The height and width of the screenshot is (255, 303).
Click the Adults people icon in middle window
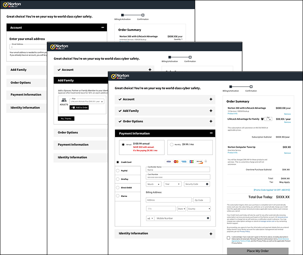point(64,100)
